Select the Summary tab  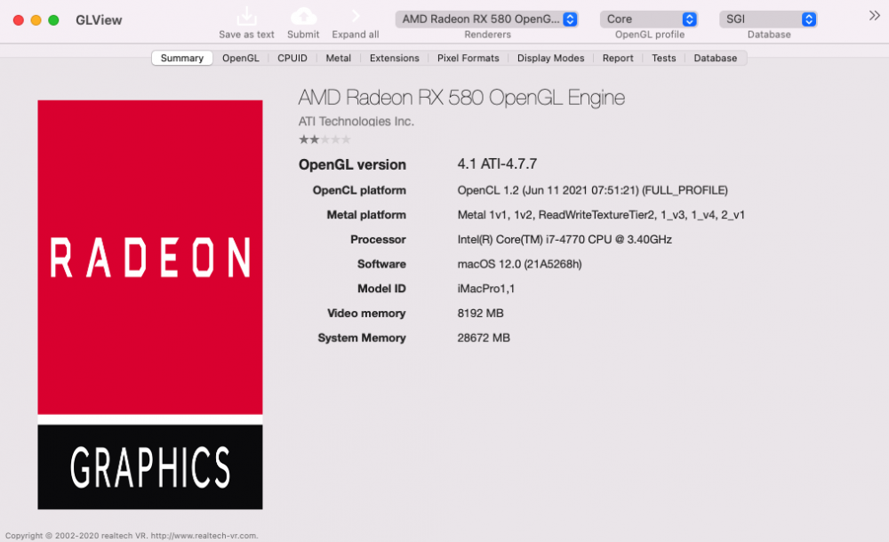pyautogui.click(x=182, y=58)
